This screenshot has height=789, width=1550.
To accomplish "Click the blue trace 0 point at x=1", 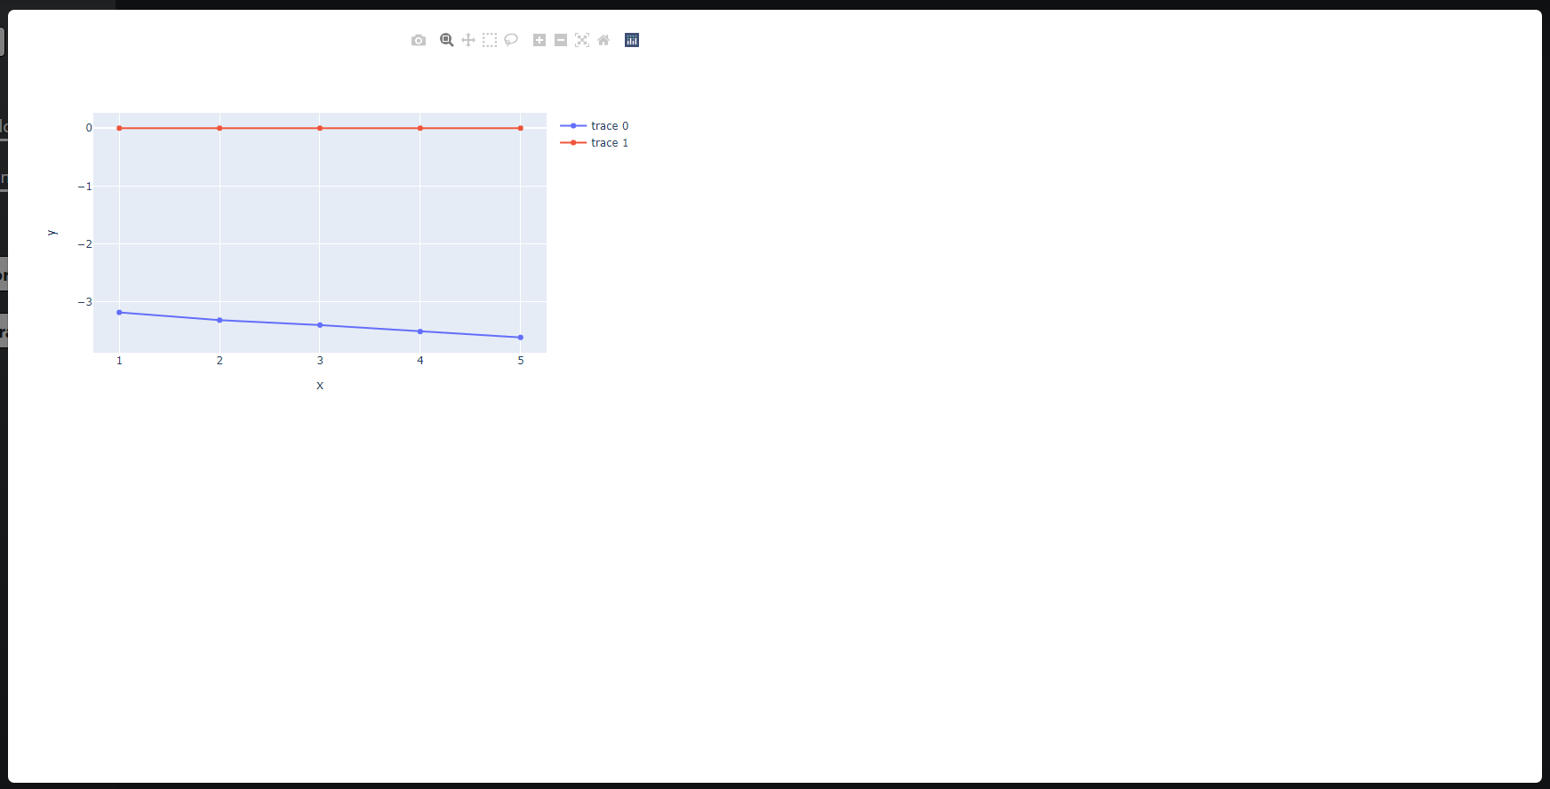I will click(119, 313).
